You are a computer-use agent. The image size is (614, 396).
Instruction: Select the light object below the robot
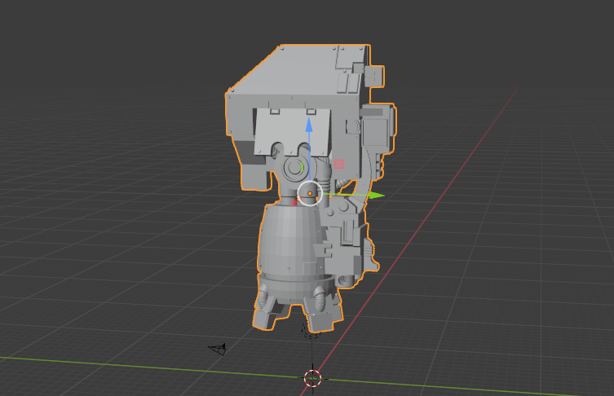pos(311,329)
